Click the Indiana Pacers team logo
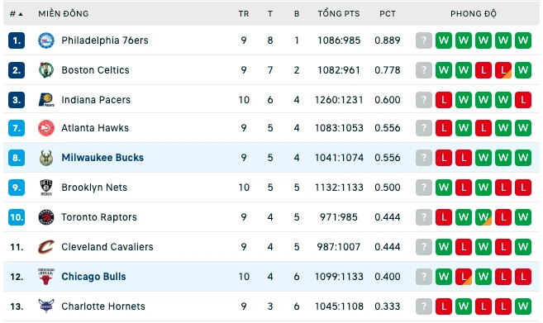The height and width of the screenshot is (323, 543). coord(46,100)
